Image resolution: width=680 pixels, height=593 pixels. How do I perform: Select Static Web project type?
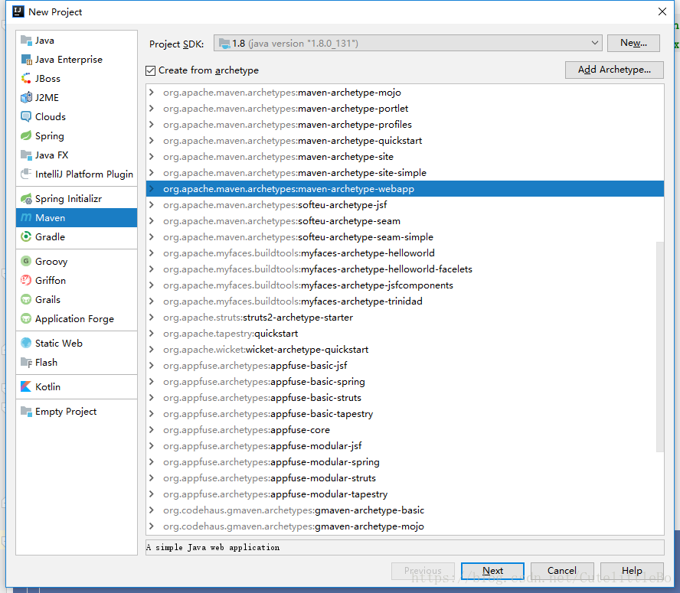click(x=77, y=343)
